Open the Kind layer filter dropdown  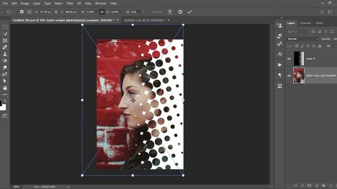pos(298,31)
